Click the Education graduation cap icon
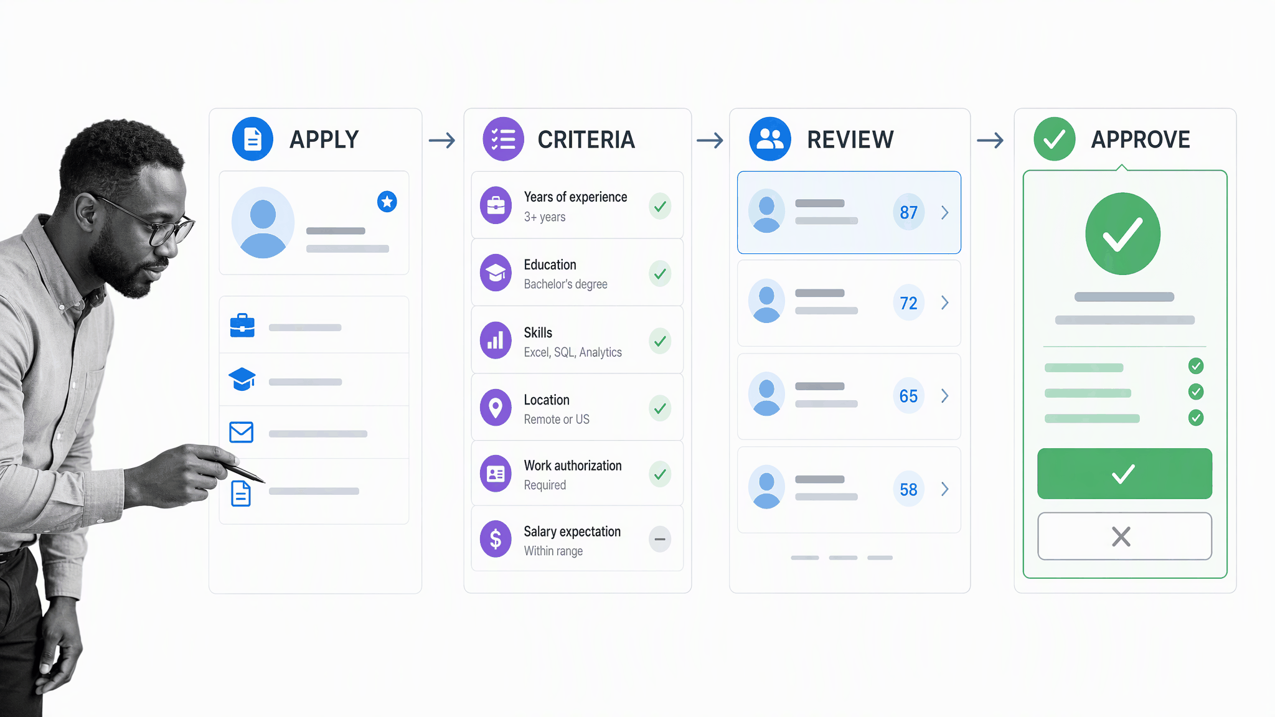This screenshot has width=1275, height=717. click(496, 273)
